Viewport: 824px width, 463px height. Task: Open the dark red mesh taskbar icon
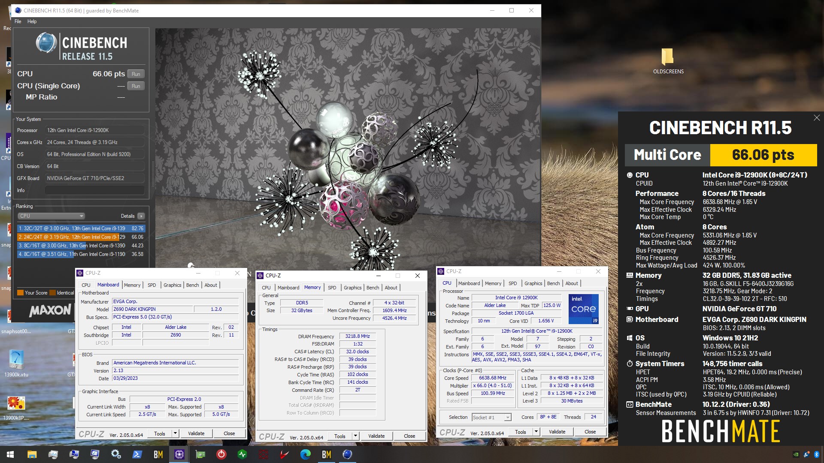click(263, 454)
